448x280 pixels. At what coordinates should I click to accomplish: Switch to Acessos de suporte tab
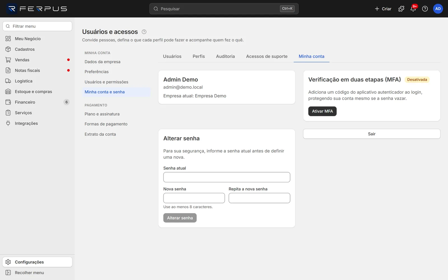tap(267, 56)
